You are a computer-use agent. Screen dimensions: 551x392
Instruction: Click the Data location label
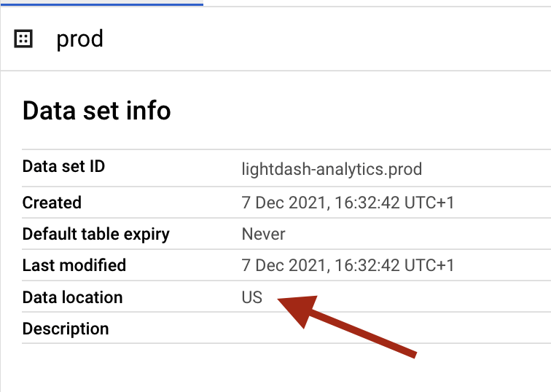click(x=72, y=297)
